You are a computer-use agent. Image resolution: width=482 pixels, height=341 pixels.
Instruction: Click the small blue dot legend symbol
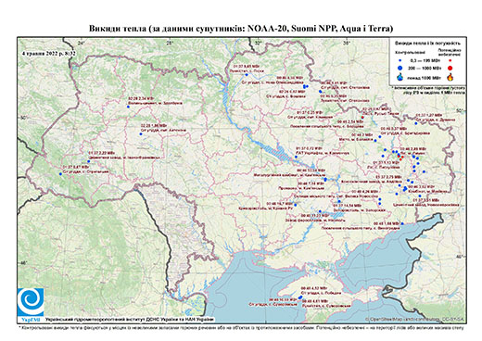[x=400, y=61]
